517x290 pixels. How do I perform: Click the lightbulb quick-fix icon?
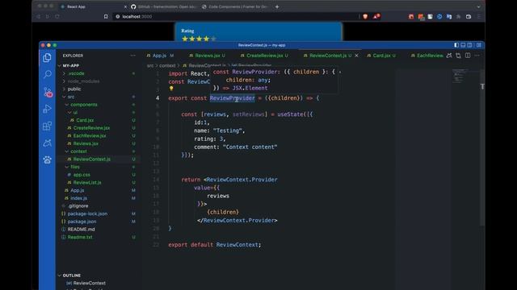[171, 89]
